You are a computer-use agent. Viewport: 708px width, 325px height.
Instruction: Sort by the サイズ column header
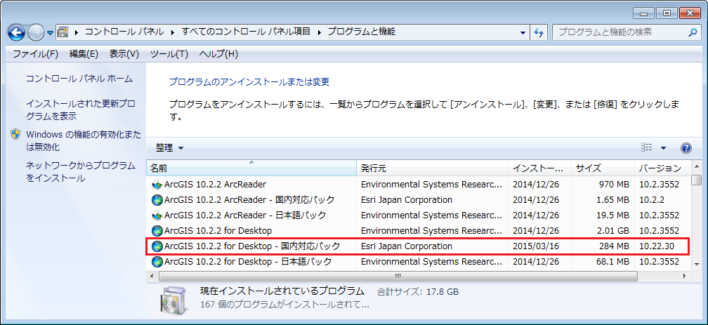tap(603, 168)
